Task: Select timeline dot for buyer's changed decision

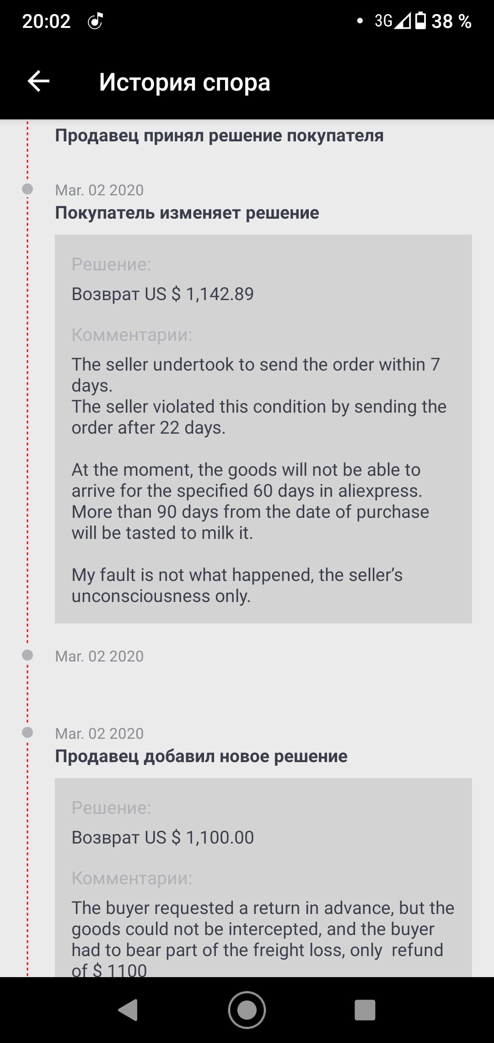Action: 27,189
